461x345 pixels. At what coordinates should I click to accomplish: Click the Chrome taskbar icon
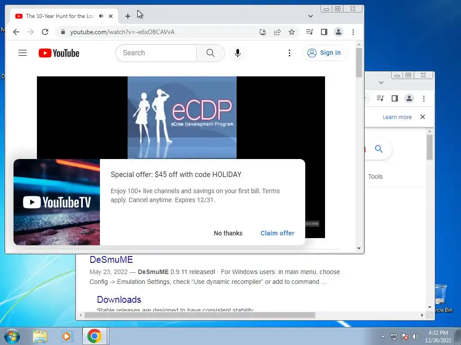pyautogui.click(x=95, y=336)
